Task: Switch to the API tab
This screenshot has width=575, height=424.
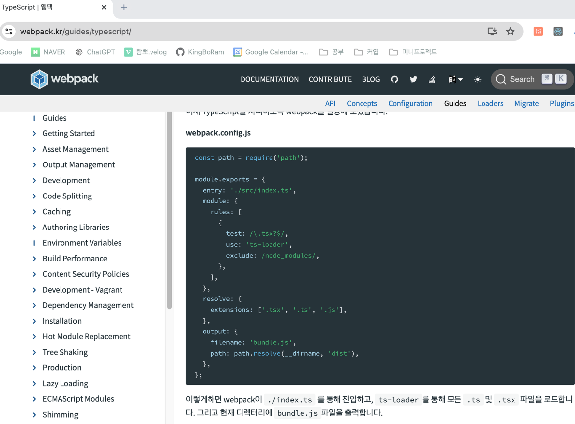Action: [x=330, y=103]
